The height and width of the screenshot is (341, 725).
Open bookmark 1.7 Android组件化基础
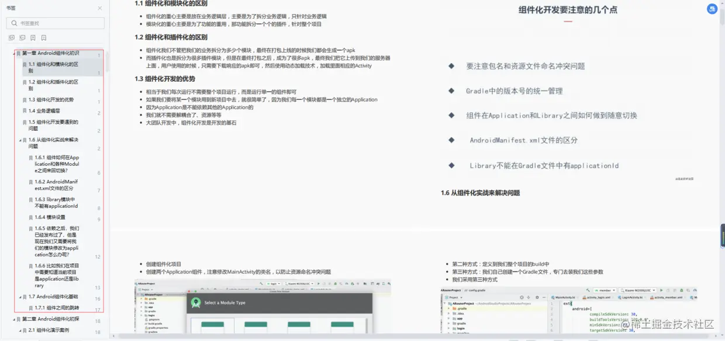pyautogui.click(x=53, y=297)
